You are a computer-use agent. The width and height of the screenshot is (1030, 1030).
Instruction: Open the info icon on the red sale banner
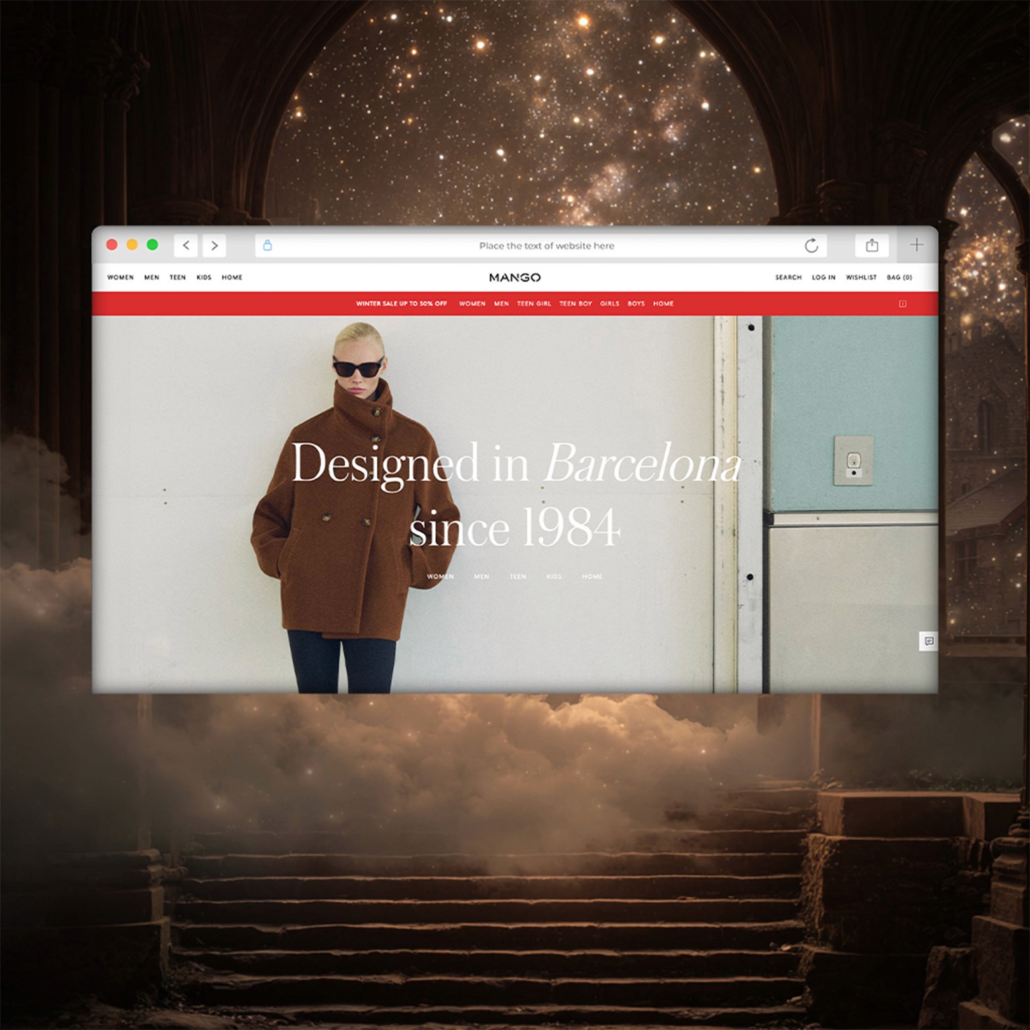903,304
